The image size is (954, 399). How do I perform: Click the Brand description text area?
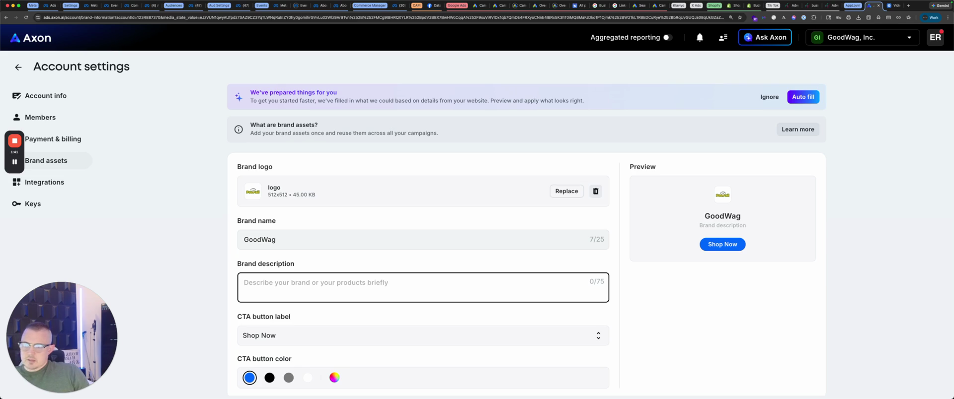[x=423, y=287]
